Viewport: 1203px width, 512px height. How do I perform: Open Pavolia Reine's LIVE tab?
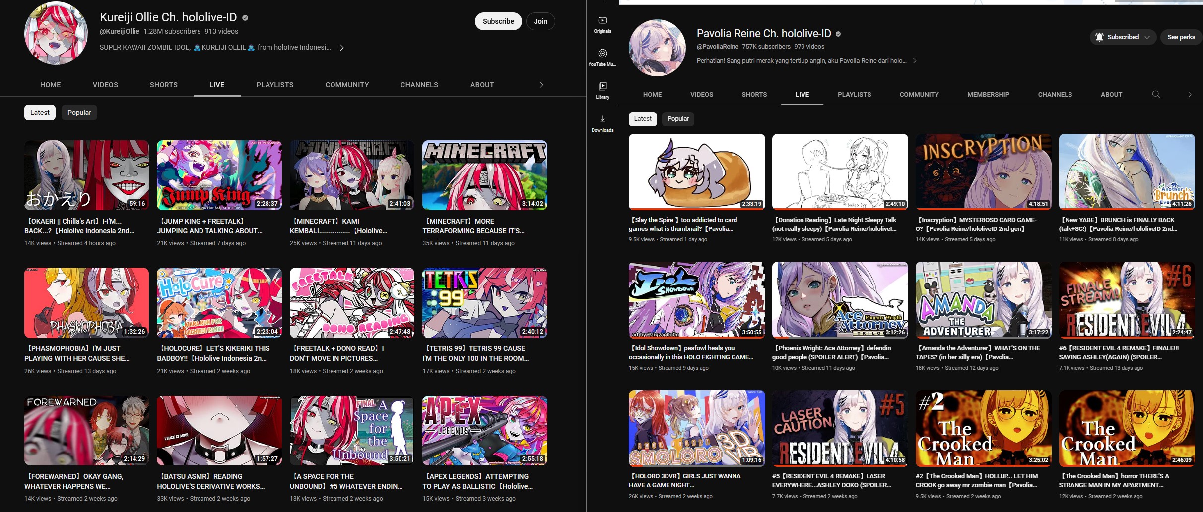[802, 94]
